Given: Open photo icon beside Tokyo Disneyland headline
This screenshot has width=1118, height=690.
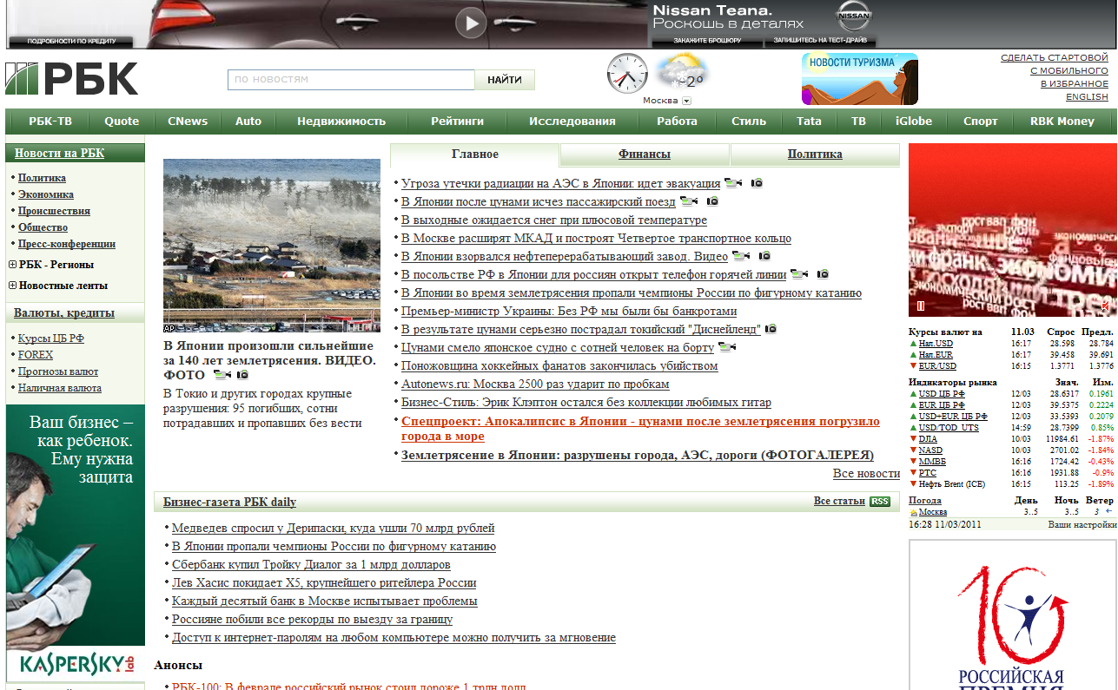Looking at the screenshot, I should click(x=771, y=329).
